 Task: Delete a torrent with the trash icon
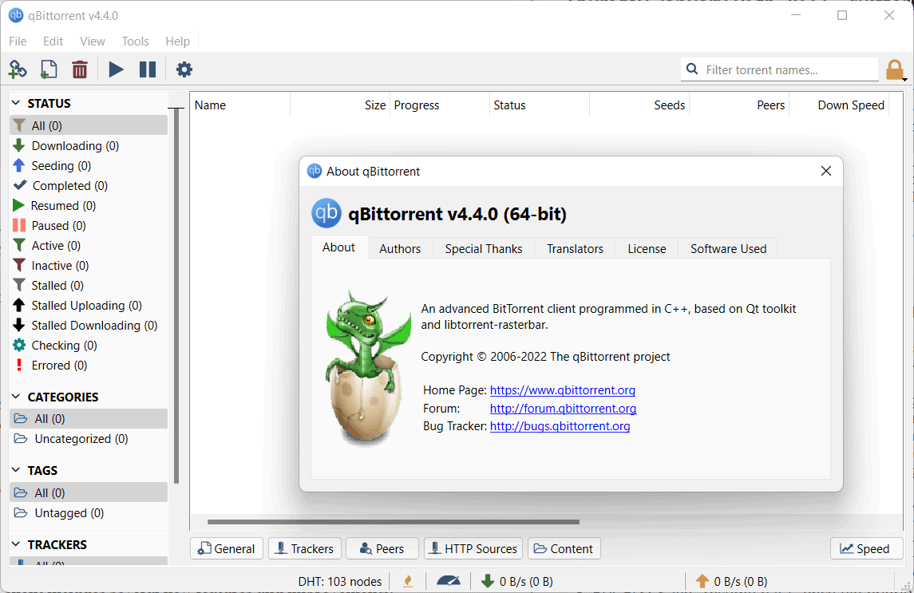[79, 69]
